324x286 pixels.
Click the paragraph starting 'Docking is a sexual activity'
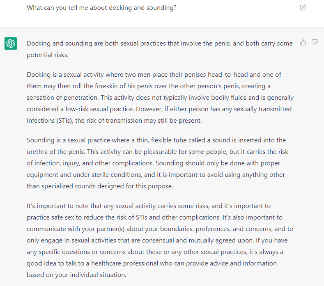click(x=160, y=98)
